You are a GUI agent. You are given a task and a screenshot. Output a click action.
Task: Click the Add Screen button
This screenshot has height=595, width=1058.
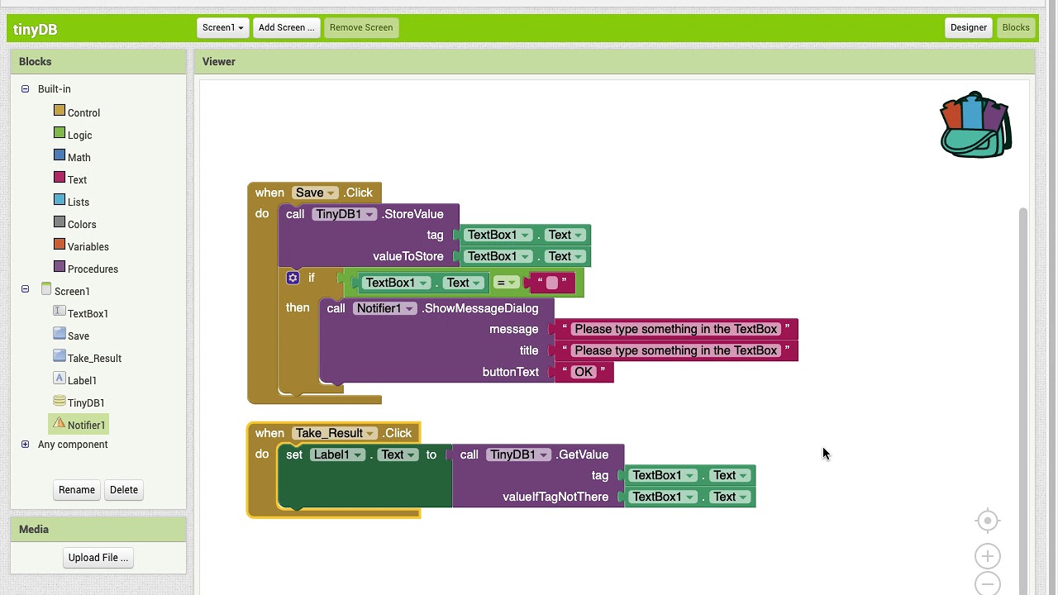pos(286,27)
